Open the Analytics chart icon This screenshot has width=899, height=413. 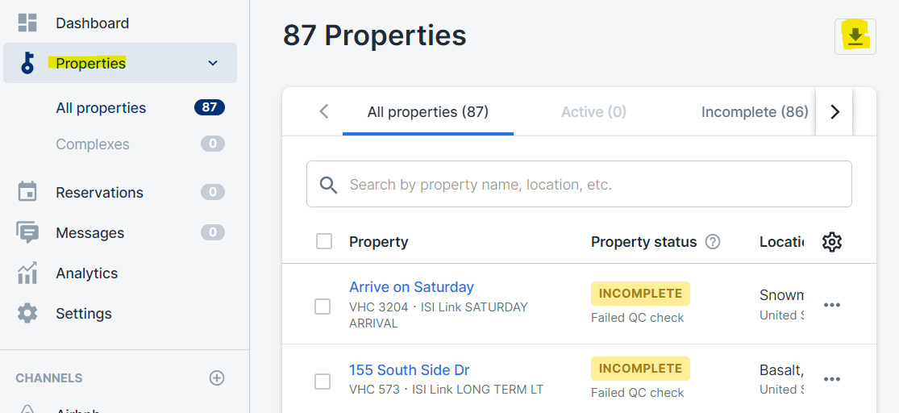[x=27, y=273]
